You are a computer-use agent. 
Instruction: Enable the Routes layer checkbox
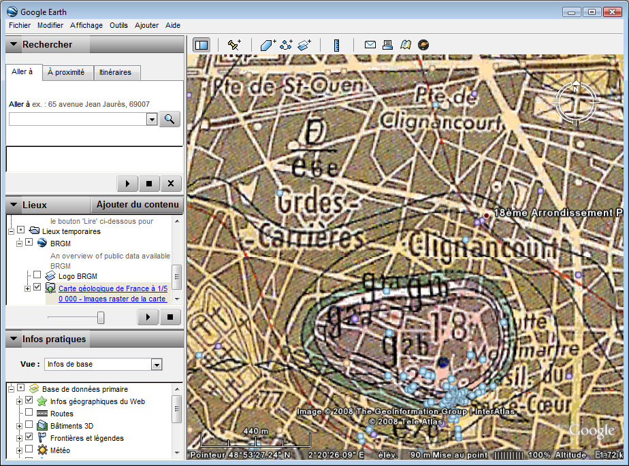click(x=29, y=412)
